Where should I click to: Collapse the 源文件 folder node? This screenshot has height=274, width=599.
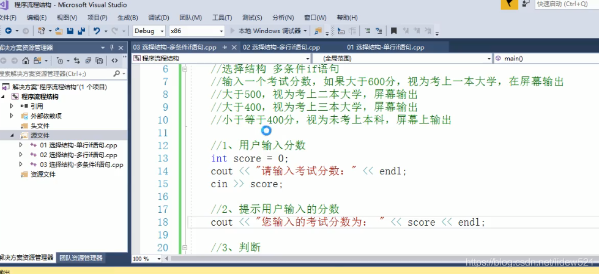pyautogui.click(x=12, y=136)
